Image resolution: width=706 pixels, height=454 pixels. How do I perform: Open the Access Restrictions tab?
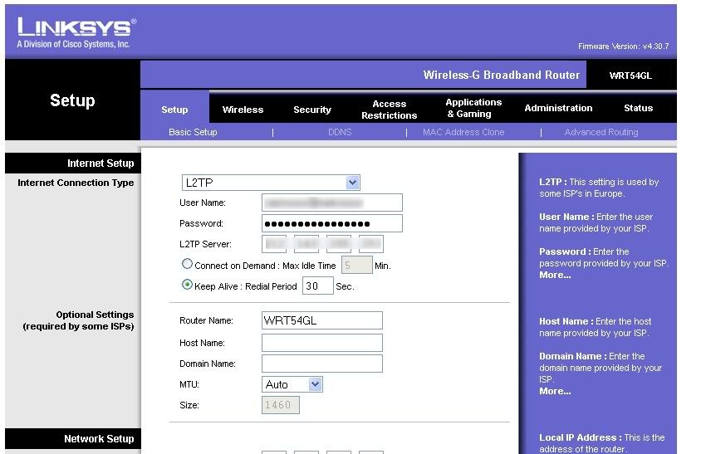tap(389, 110)
